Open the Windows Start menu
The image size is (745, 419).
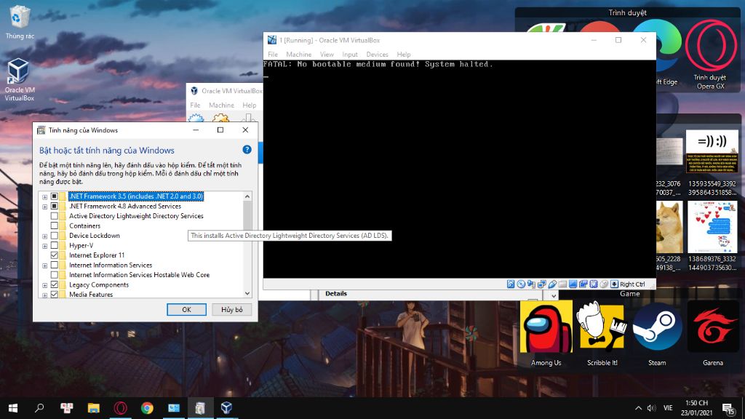click(x=13, y=408)
